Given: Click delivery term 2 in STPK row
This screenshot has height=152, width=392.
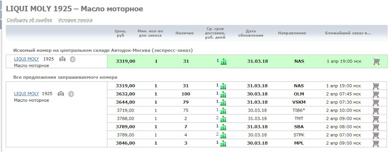Looking at the screenshot, I should 217,134.
